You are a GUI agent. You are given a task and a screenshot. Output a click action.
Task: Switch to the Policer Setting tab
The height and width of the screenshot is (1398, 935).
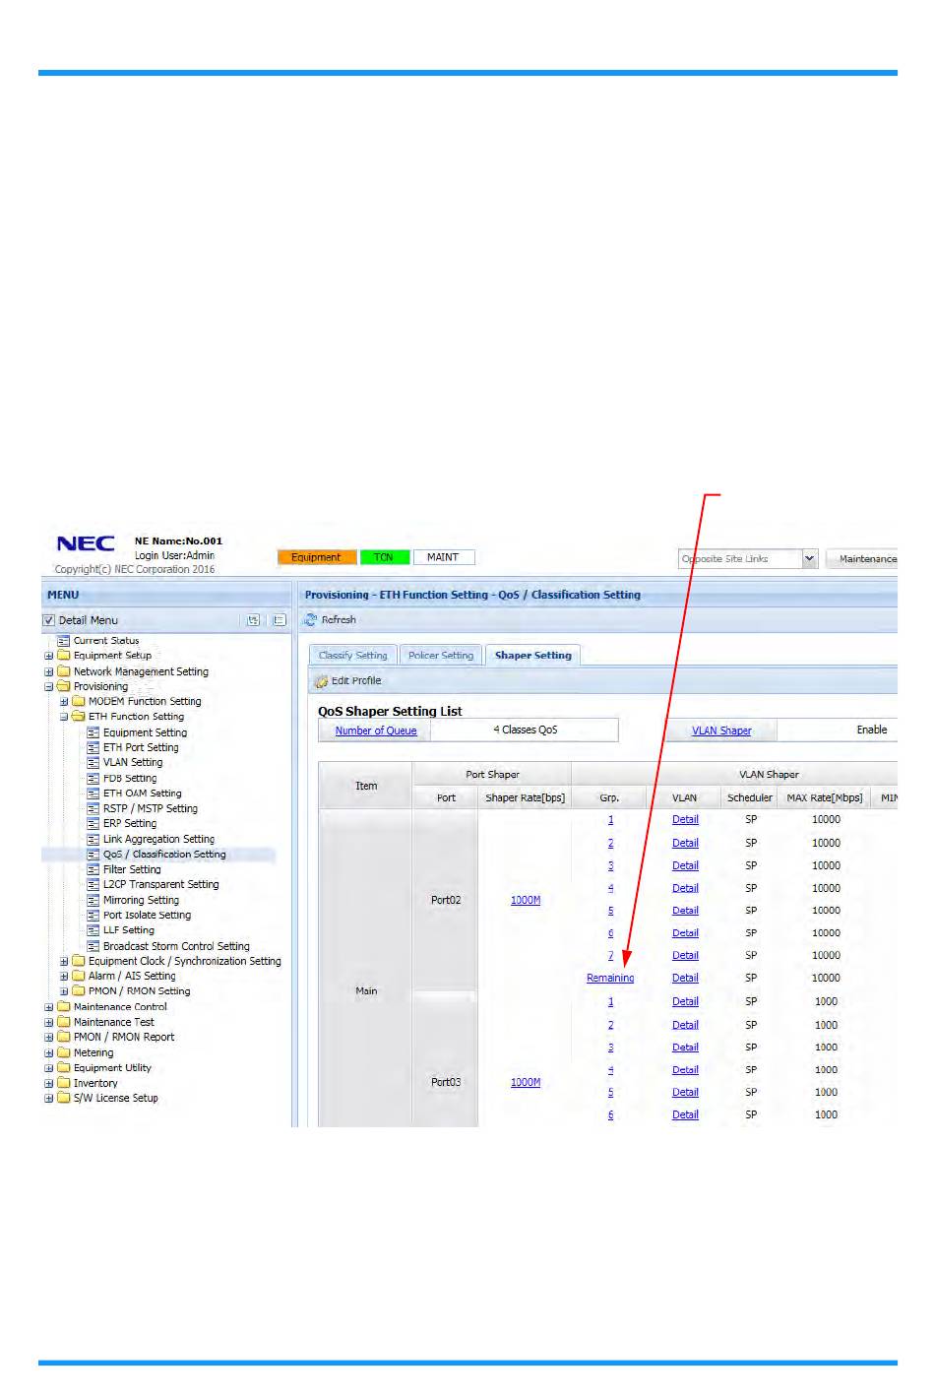coord(441,656)
